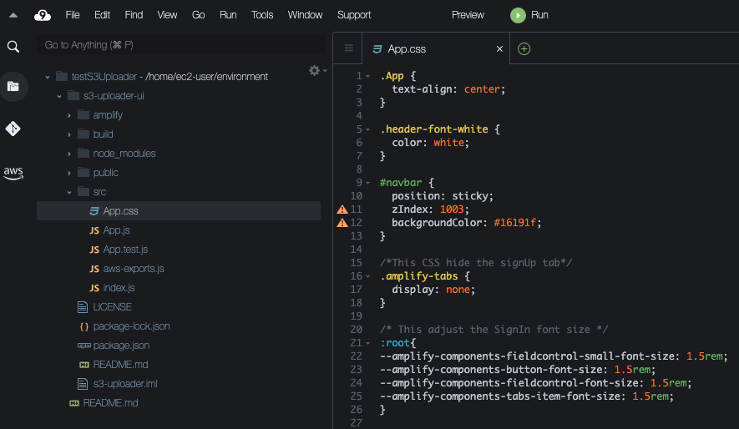Viewport: 739px width, 429px height.
Task: Open the Environment file tree icon
Action: pos(13,86)
